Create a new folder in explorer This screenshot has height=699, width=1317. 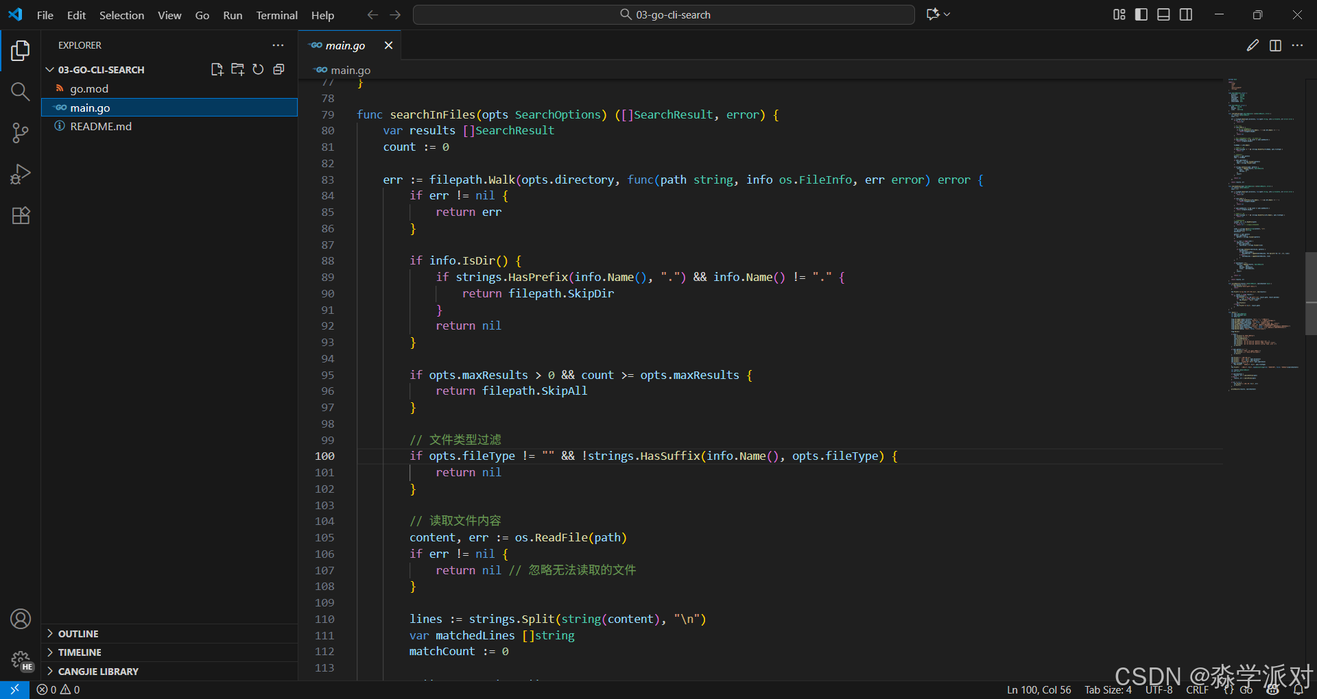click(237, 69)
